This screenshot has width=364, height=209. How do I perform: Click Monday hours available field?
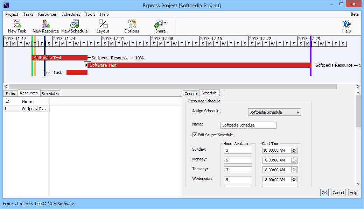(x=238, y=160)
